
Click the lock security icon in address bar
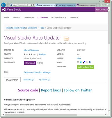pos(31,5)
